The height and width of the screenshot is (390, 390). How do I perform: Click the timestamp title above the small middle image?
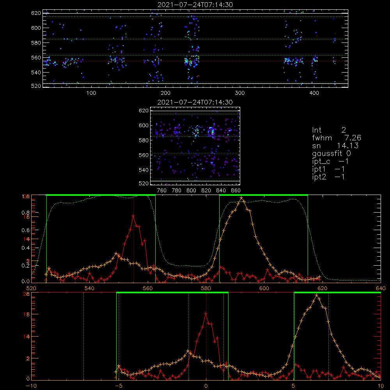click(195, 102)
